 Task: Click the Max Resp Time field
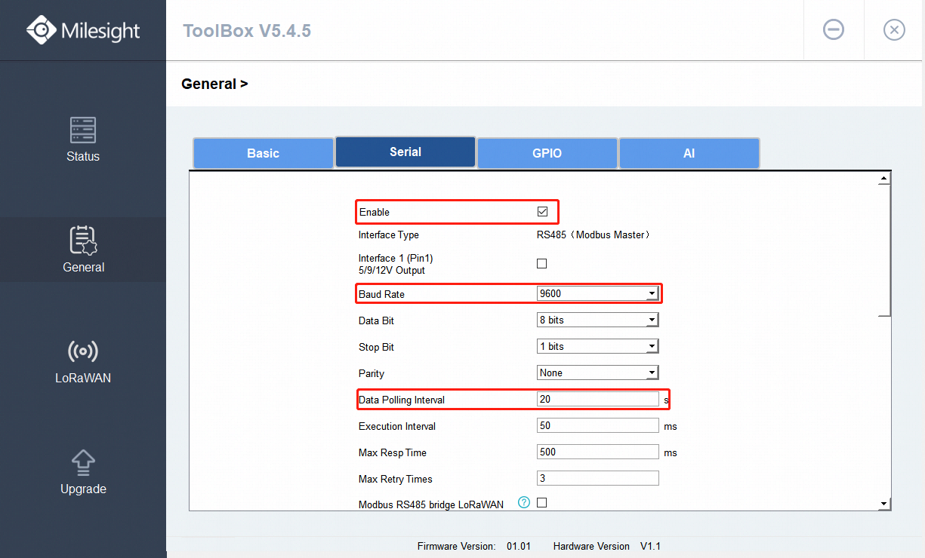598,452
